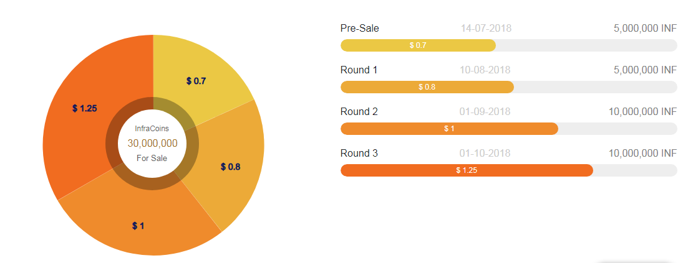
Task: Click the Round 2 heading
Action: [x=359, y=111]
